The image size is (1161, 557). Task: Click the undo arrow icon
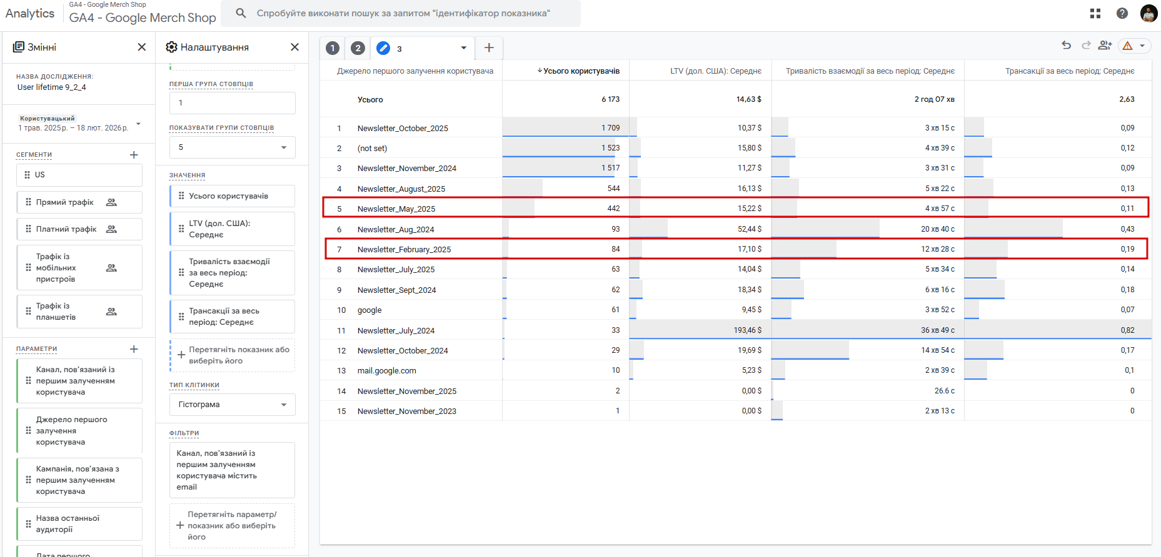(1067, 46)
